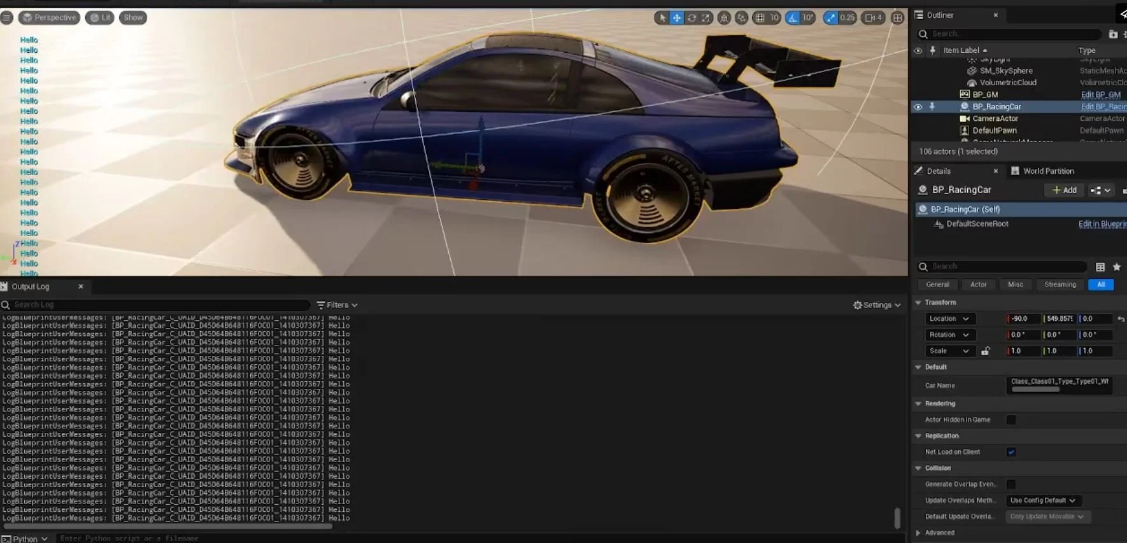This screenshot has width=1127, height=543.
Task: Open the Details property matrix grid icon
Action: 1100,267
